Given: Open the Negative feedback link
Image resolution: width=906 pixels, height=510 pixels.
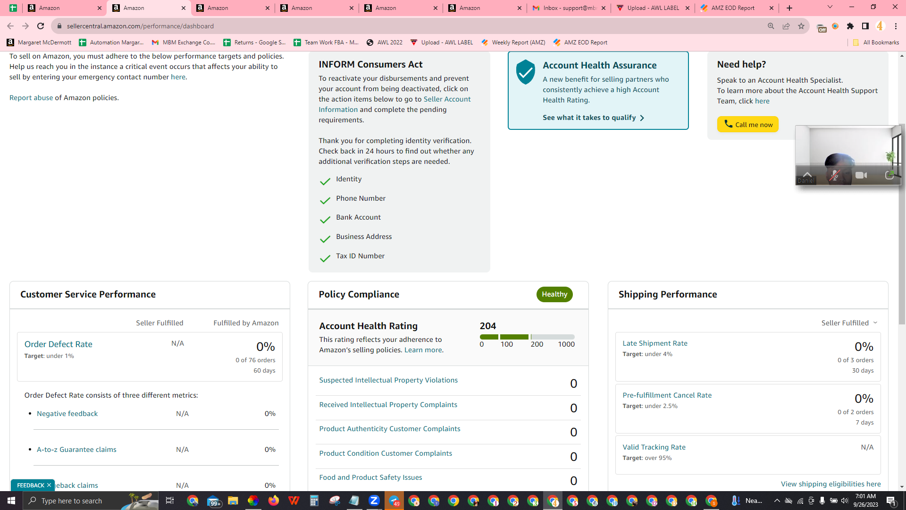Looking at the screenshot, I should [67, 414].
